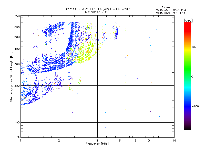Click the y-axis tick label "400"
The width and height of the screenshot is (205, 153).
[17, 49]
